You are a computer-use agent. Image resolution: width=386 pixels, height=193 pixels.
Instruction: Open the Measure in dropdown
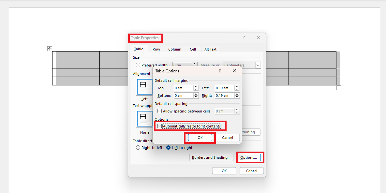(x=258, y=65)
